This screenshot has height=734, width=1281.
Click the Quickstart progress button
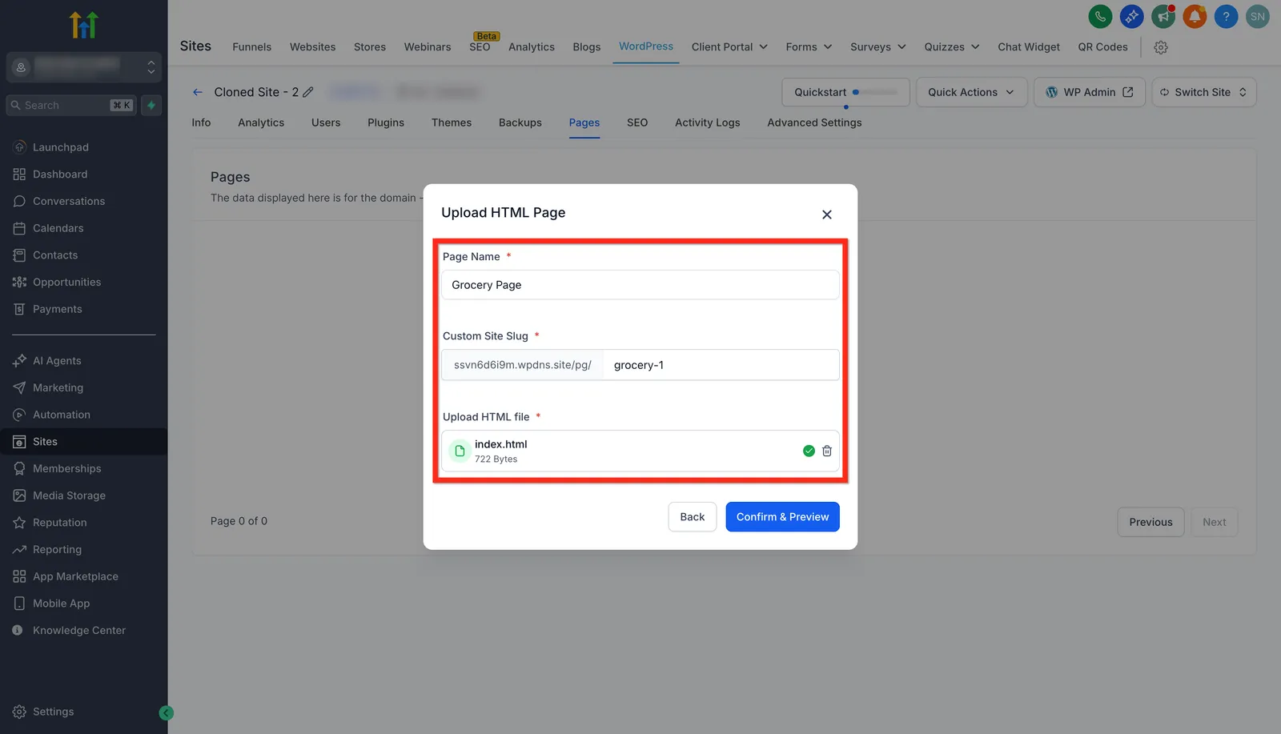pyautogui.click(x=845, y=92)
